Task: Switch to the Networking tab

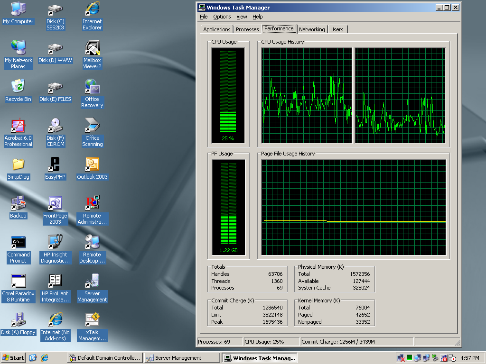Action: click(x=312, y=29)
